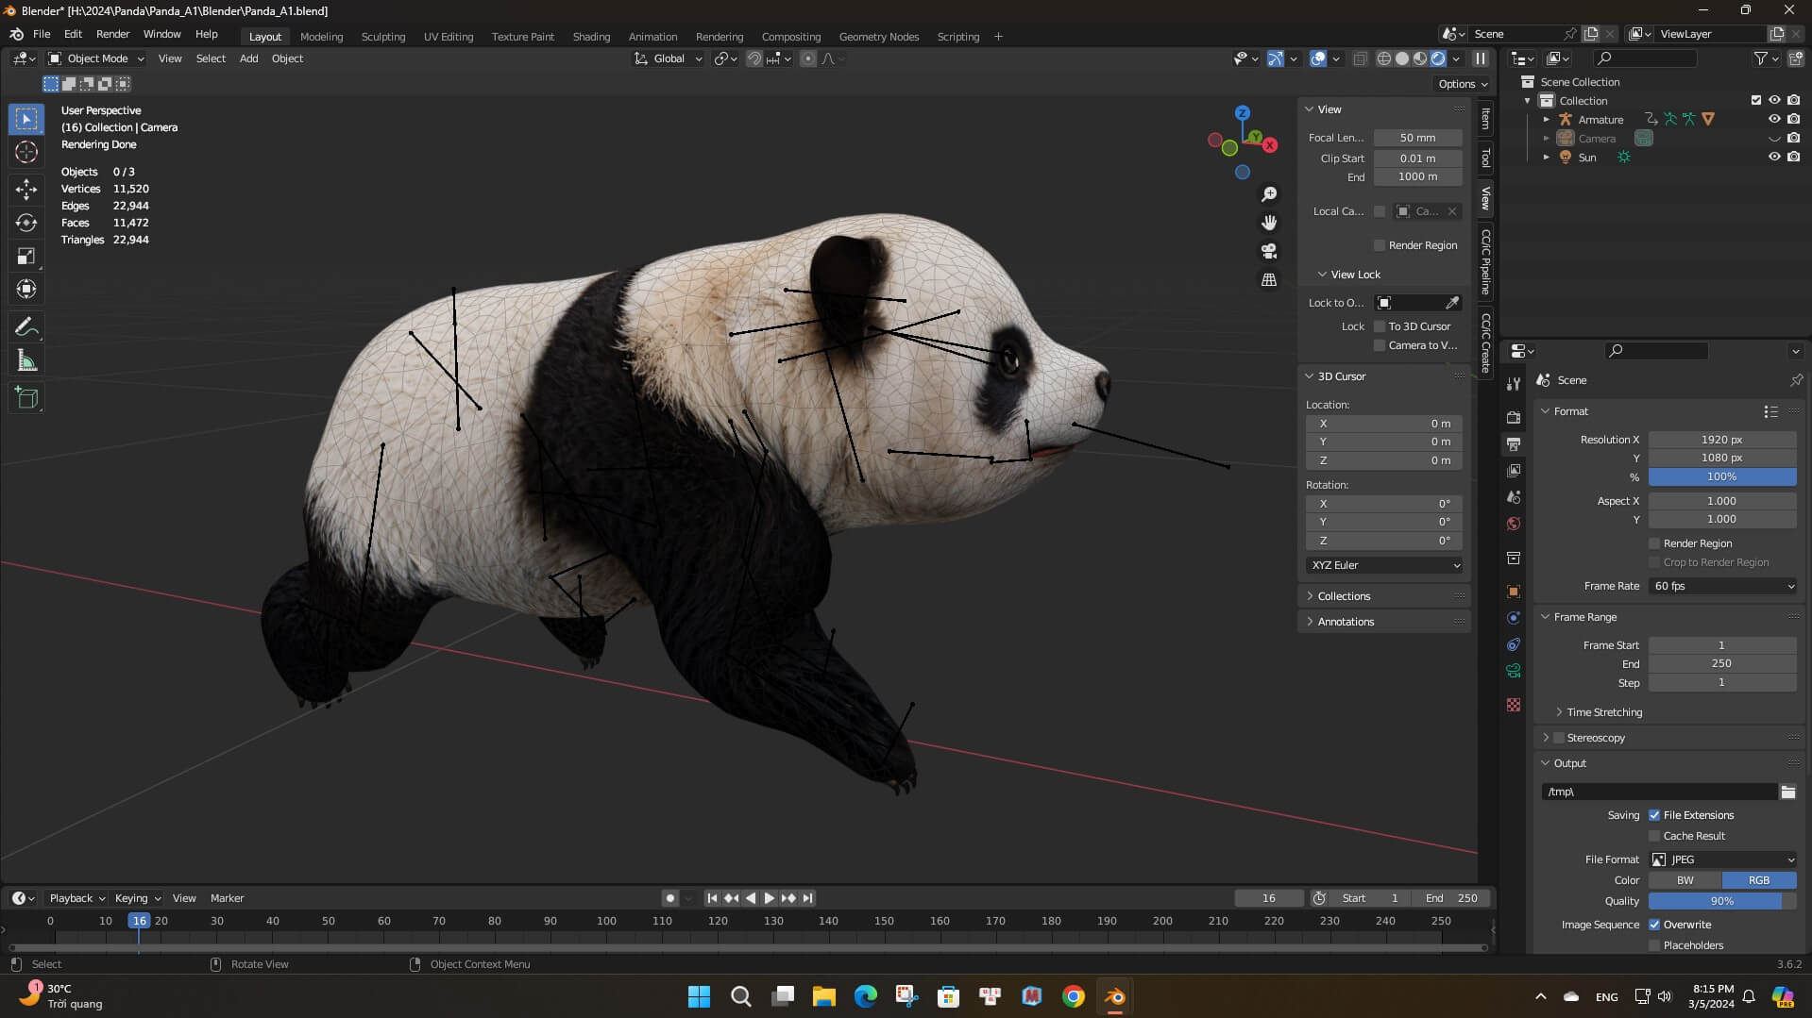
Task: Select the Rotate tool
Action: point(26,223)
